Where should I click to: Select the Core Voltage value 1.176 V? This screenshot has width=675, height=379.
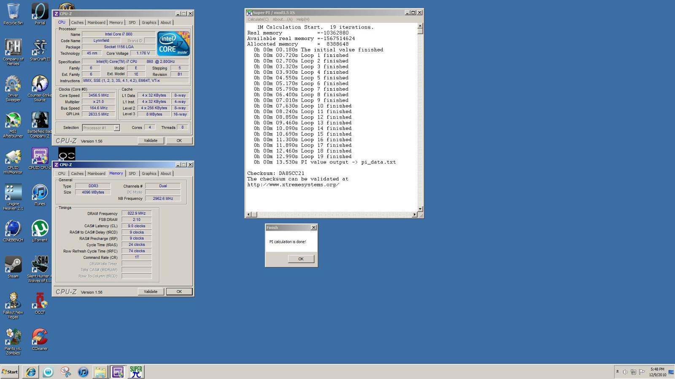143,54
